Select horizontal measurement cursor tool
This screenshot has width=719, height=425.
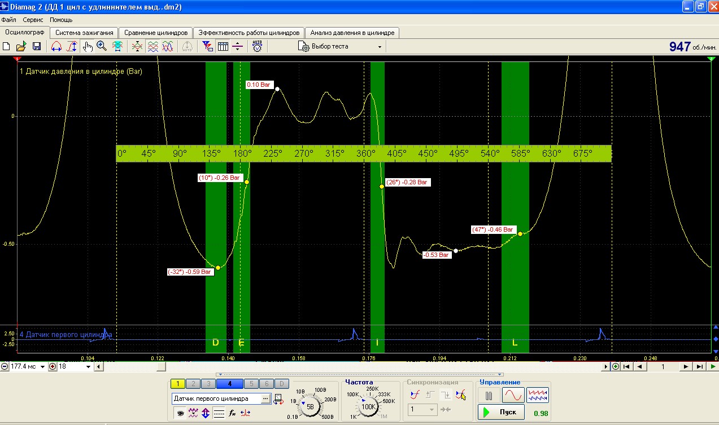point(56,47)
